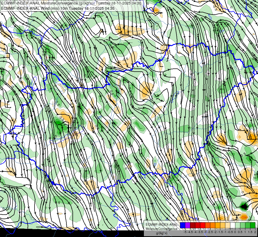The height and width of the screenshot is (237, 258).
Task: Pick the pale peach swatch left of -0.5
Action: click(x=228, y=225)
